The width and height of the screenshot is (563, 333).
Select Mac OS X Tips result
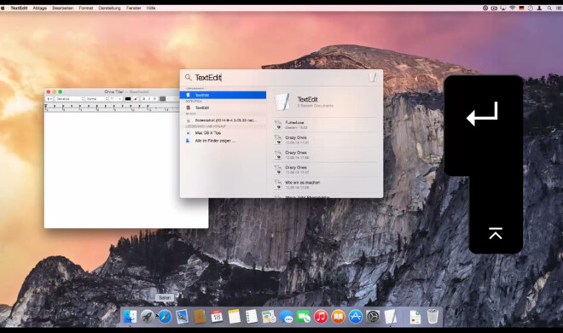pos(223,133)
